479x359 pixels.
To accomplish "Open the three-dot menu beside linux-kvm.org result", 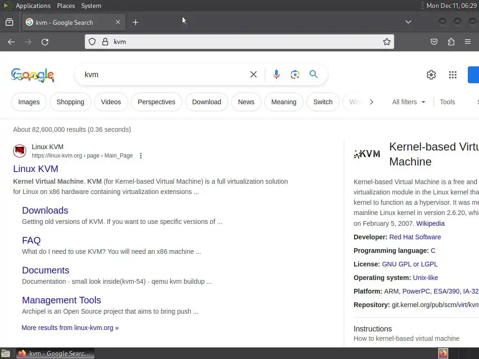I will tap(140, 156).
